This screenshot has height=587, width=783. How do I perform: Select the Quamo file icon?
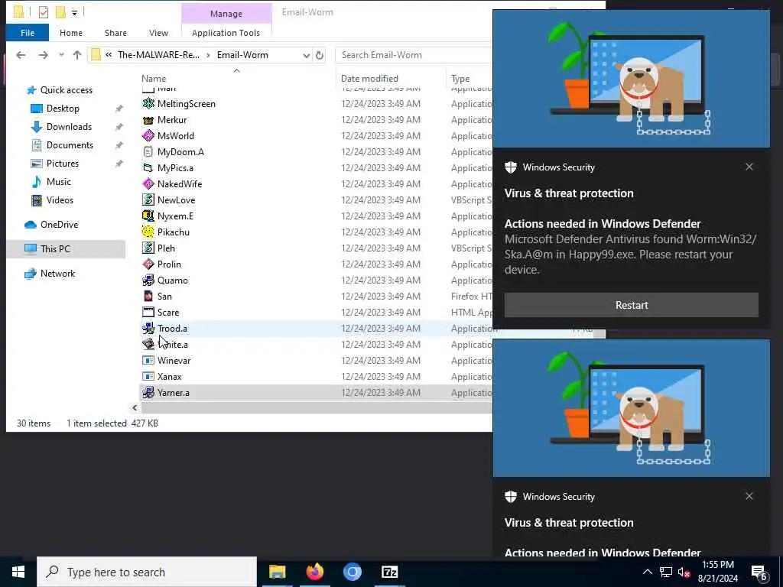tap(148, 280)
